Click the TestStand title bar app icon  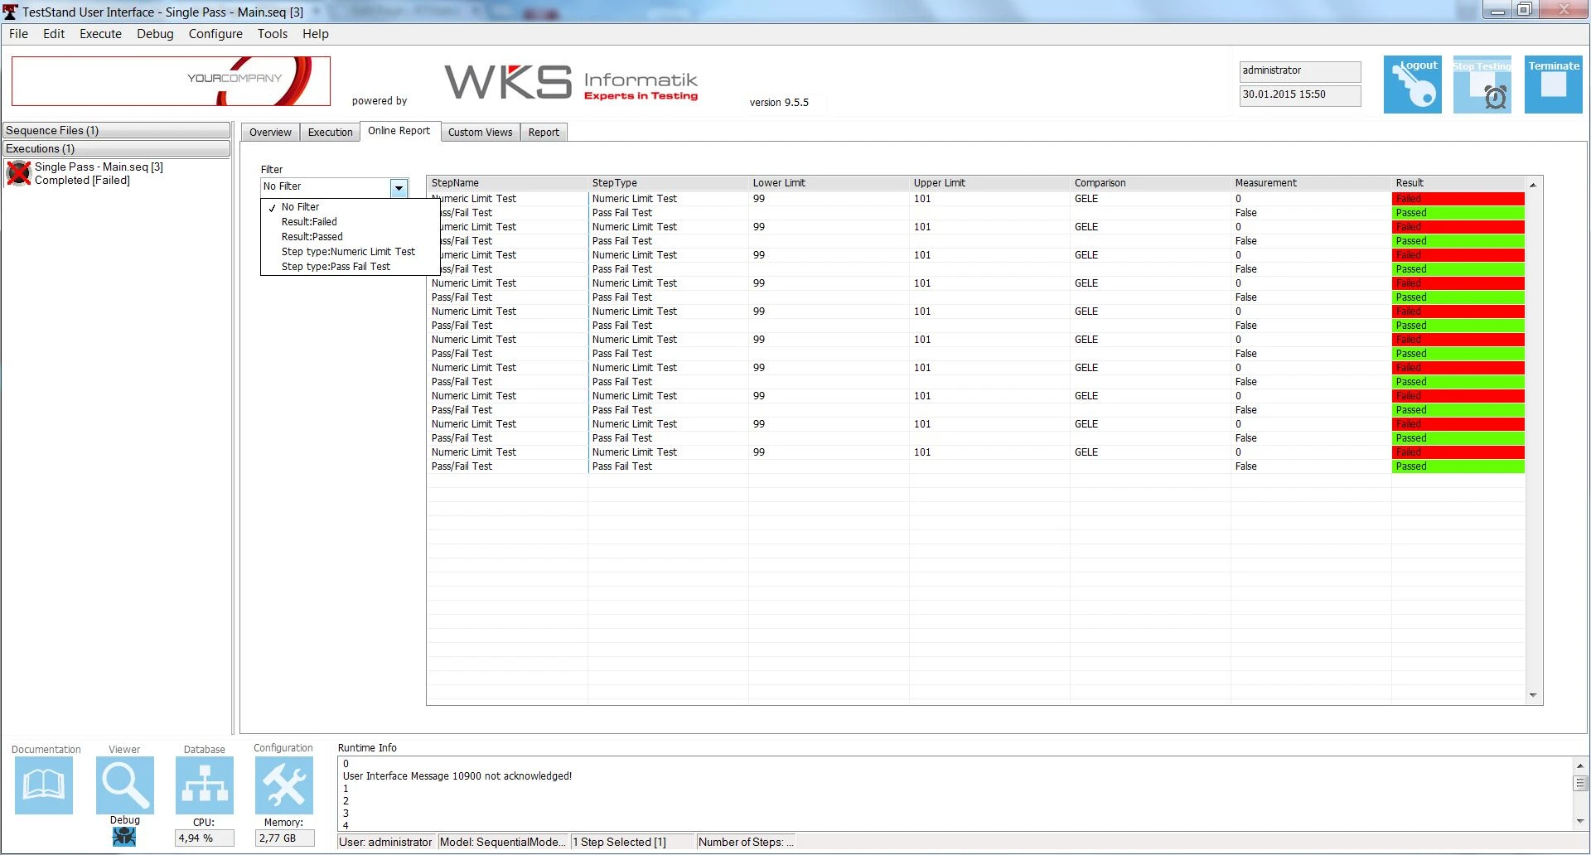pyautogui.click(x=10, y=12)
